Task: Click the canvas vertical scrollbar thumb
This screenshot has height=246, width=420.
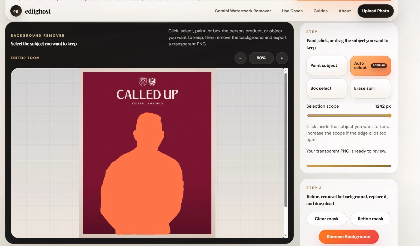Action: point(286,140)
